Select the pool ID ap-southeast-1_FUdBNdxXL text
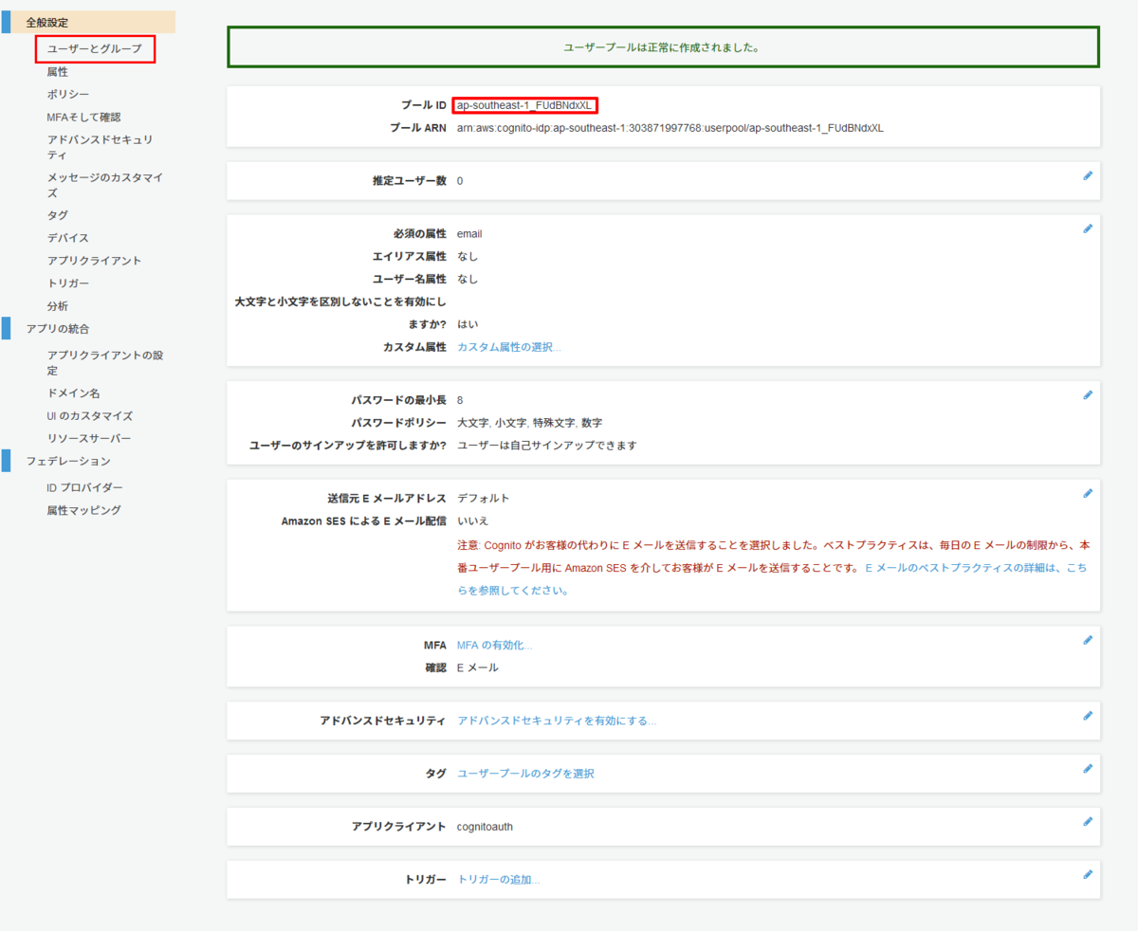The height and width of the screenshot is (931, 1138). tap(524, 105)
